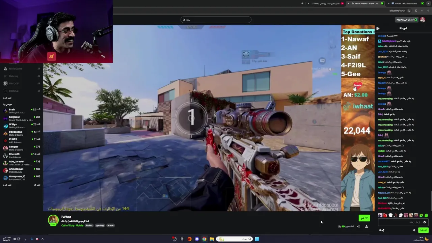432x243 pixels.
Task: Click the send message chat field
Action: 403,222
